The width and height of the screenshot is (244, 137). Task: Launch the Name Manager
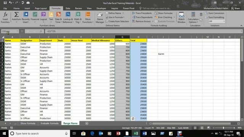pyautogui.click(x=100, y=18)
